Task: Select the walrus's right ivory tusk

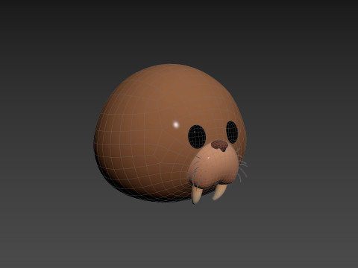Action: 219,192
